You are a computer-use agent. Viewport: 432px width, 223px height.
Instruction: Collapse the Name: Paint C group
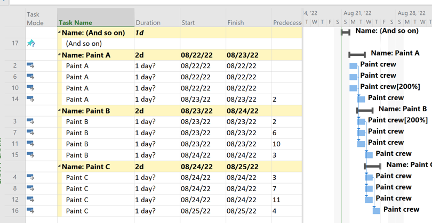pyautogui.click(x=60, y=167)
